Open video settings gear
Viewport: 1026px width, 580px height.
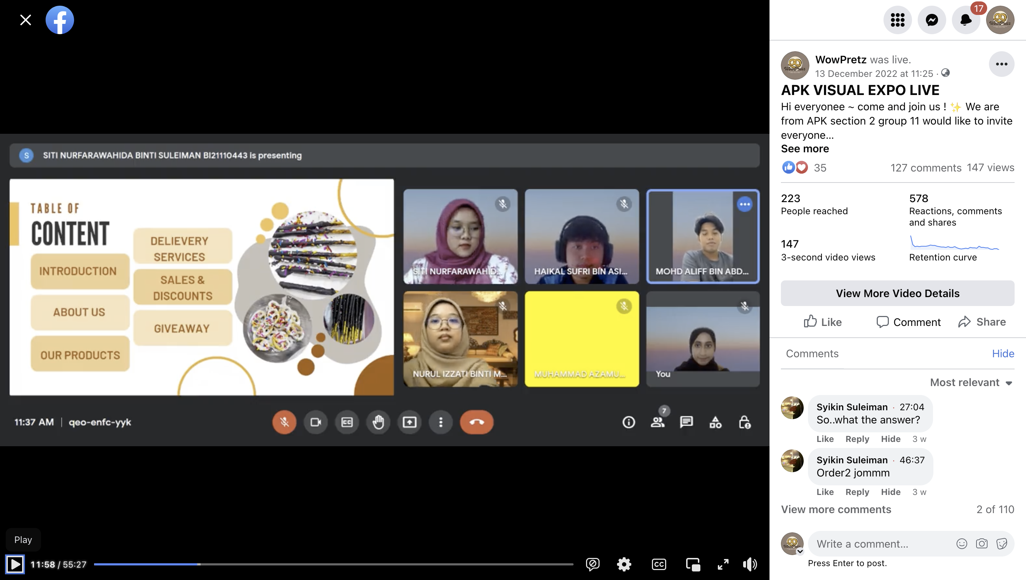624,564
